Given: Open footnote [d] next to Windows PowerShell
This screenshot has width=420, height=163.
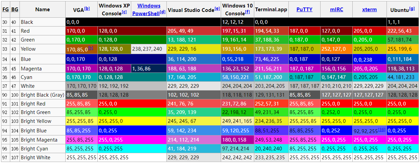Looking at the screenshot, I should coord(163,12).
